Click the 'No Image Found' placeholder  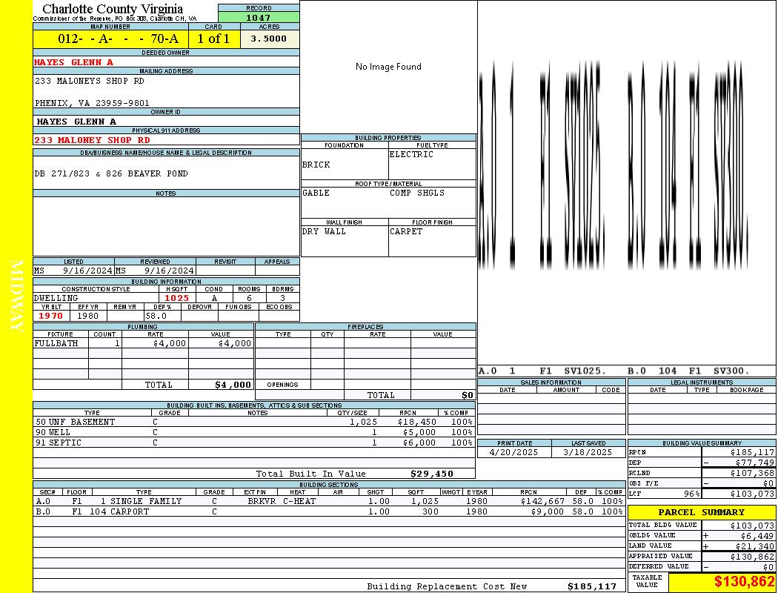(x=388, y=67)
